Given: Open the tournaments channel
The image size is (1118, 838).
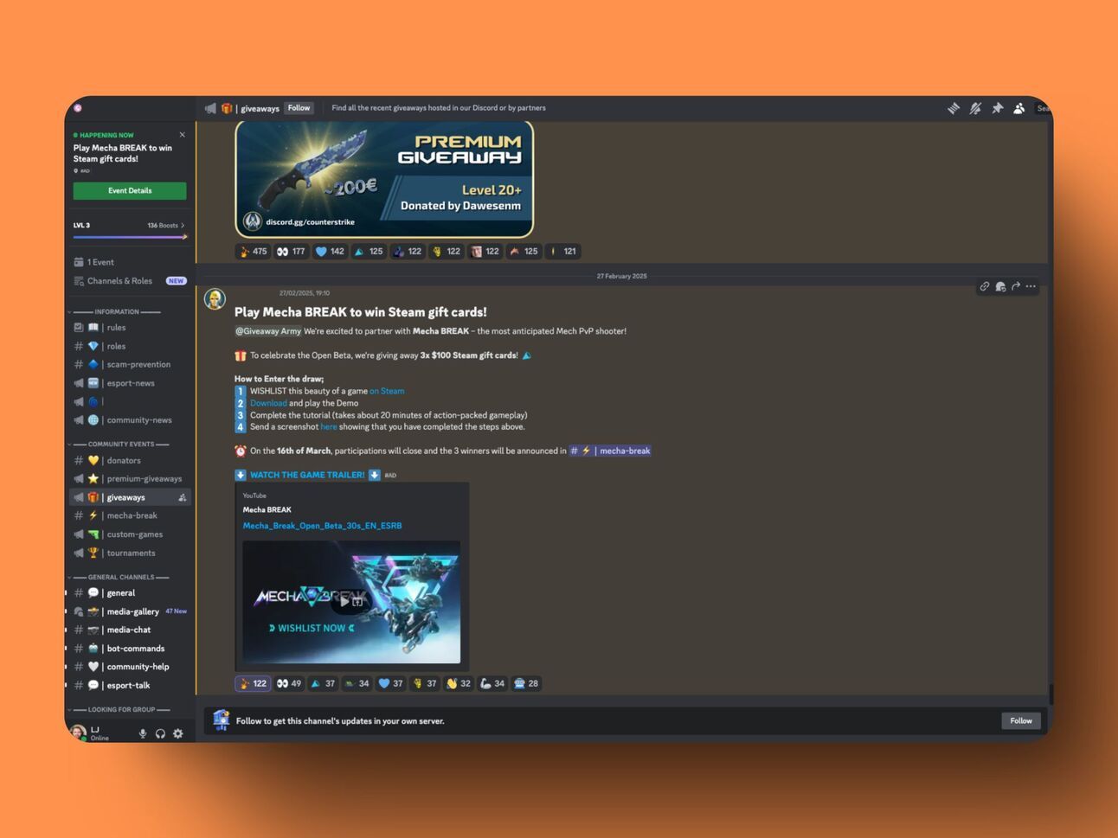Looking at the screenshot, I should coord(130,553).
